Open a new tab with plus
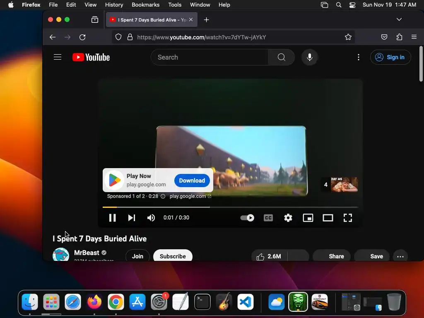Screen dimensions: 424x318 206,20
